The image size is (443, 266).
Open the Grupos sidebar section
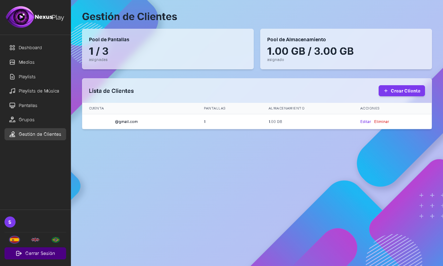[x=25, y=119]
